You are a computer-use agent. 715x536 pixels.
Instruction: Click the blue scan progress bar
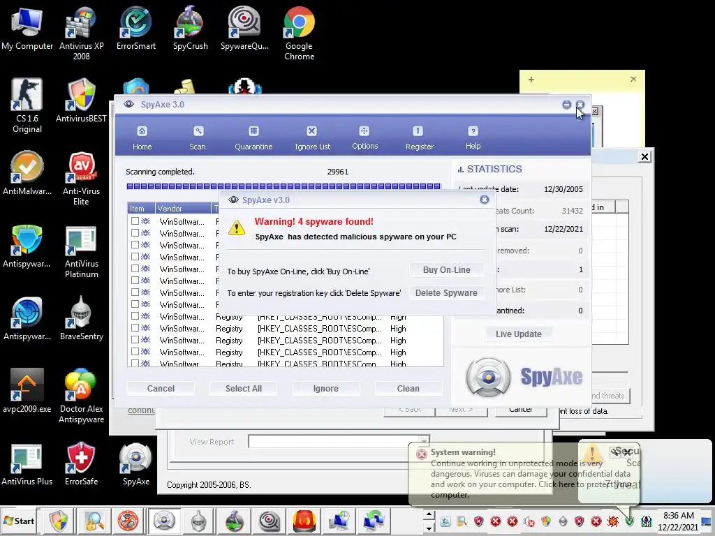[x=283, y=186]
